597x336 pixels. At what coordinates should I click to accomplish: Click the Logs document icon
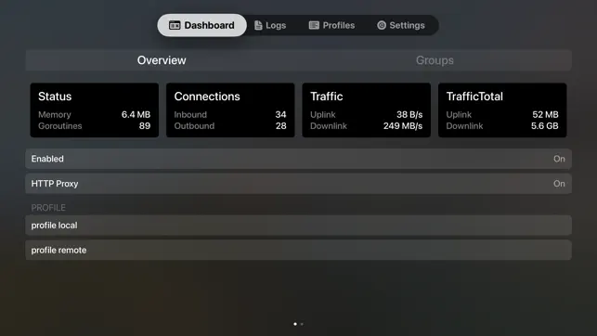point(258,25)
